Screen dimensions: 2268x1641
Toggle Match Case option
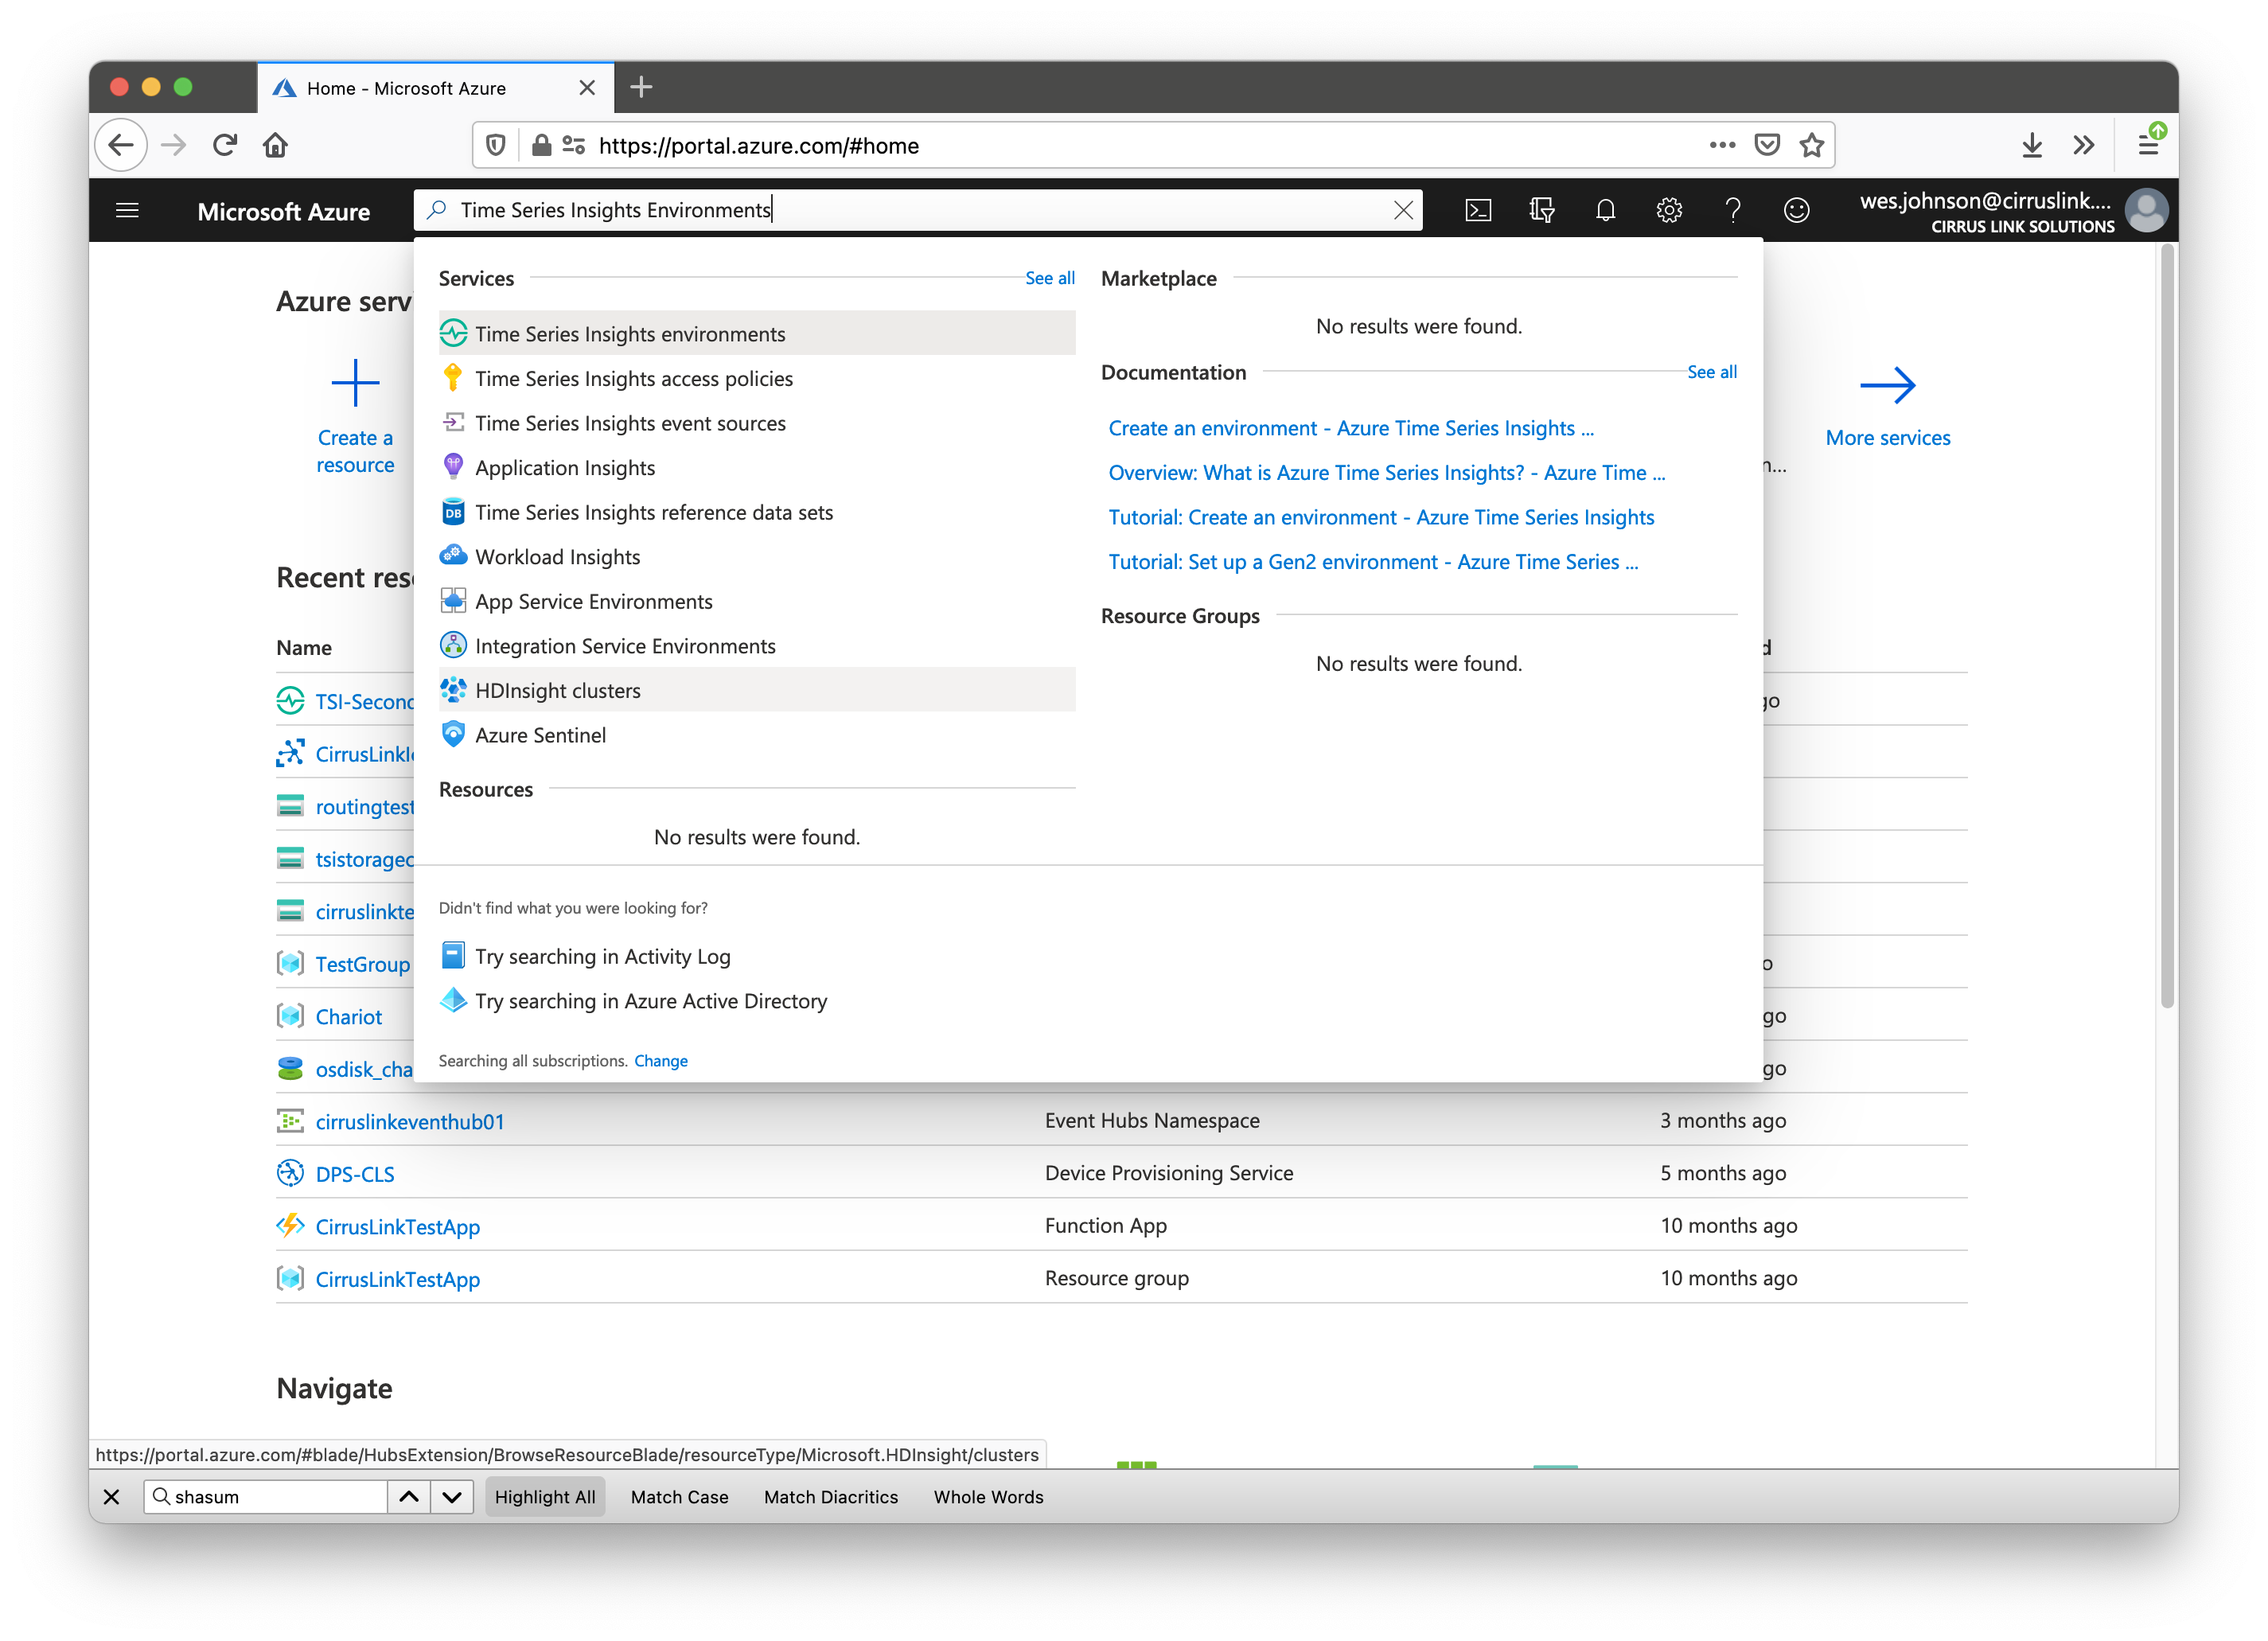pos(679,1497)
